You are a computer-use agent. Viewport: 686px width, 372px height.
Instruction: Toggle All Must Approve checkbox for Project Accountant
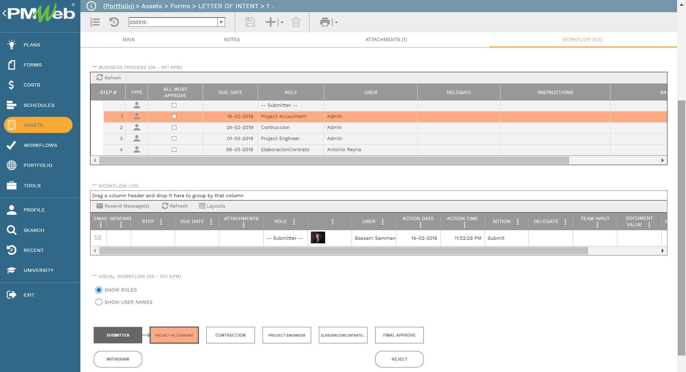174,116
